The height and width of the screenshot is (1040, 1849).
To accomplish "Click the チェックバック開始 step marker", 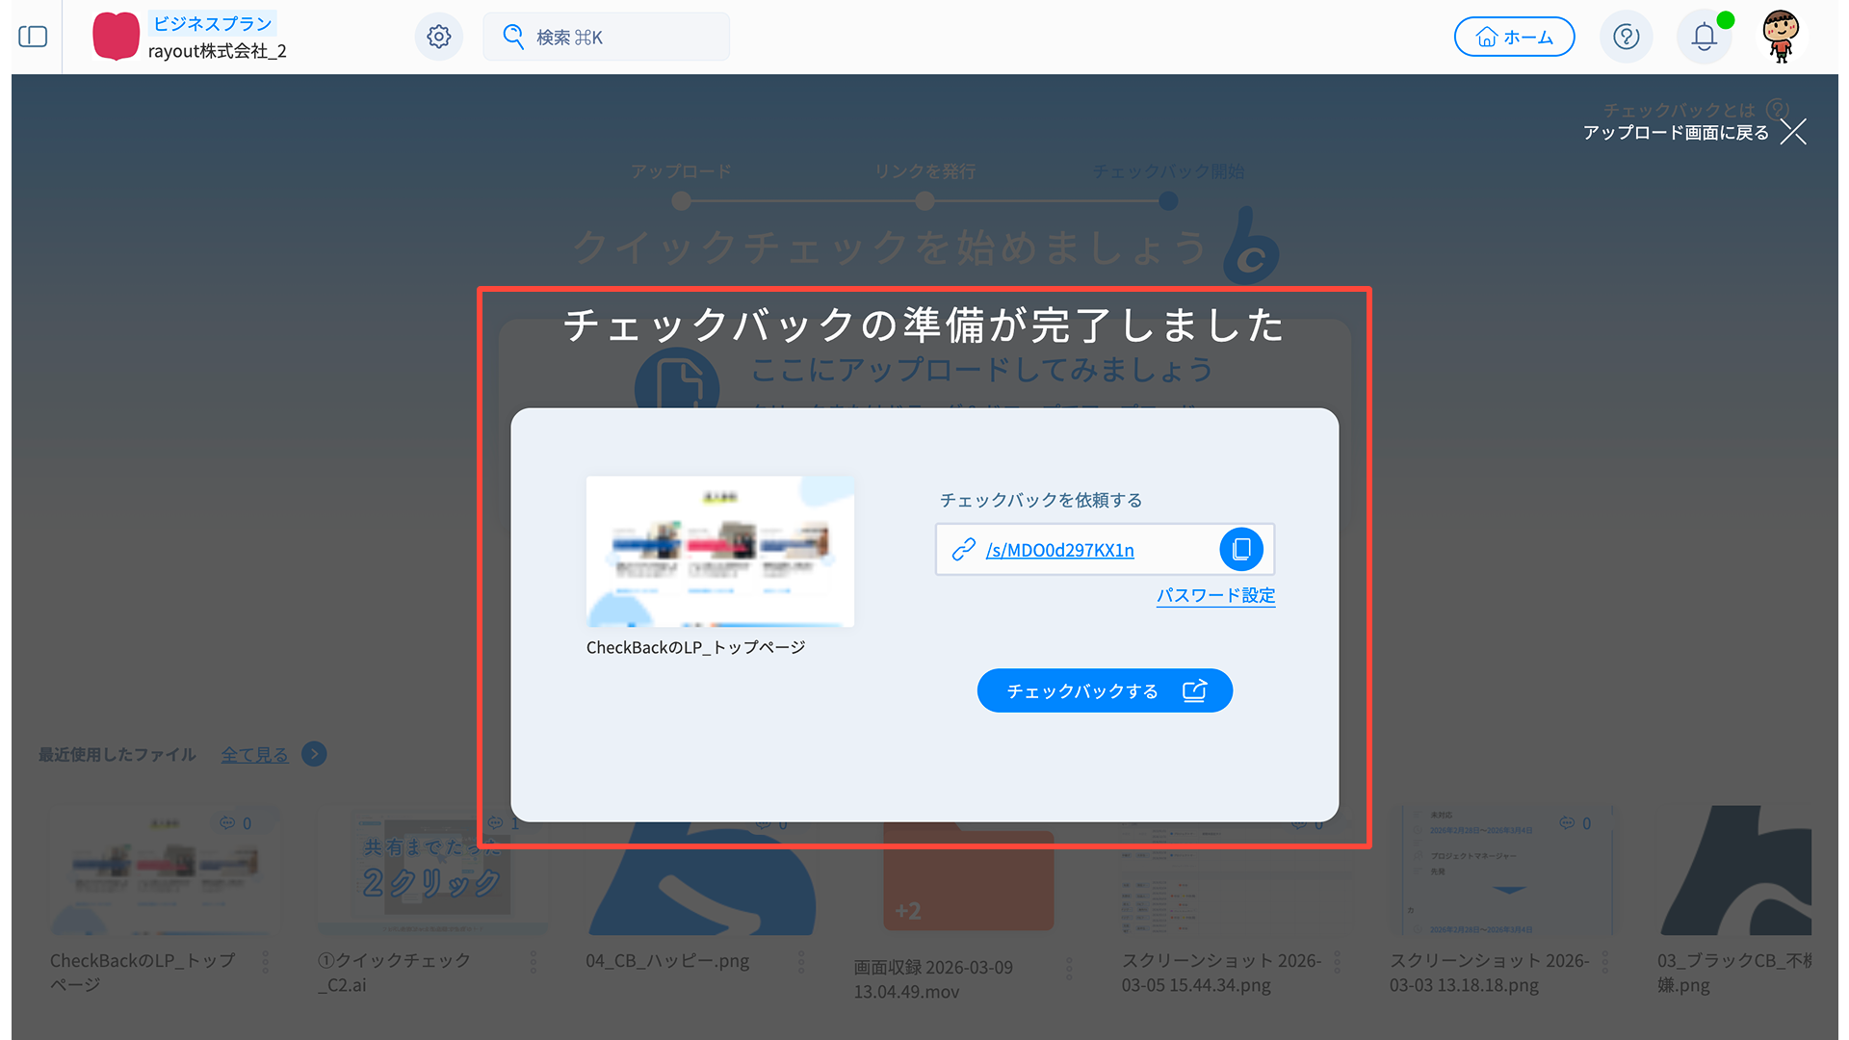I will 1168,200.
